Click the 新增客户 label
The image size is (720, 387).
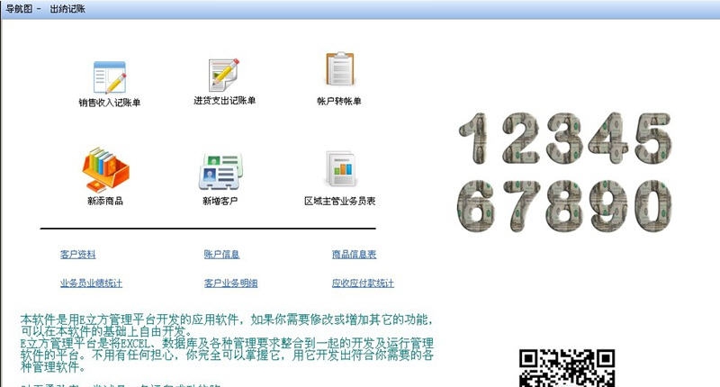tap(220, 201)
